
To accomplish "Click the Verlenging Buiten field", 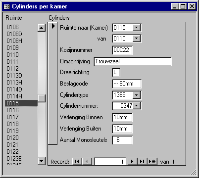I will coord(122,129).
